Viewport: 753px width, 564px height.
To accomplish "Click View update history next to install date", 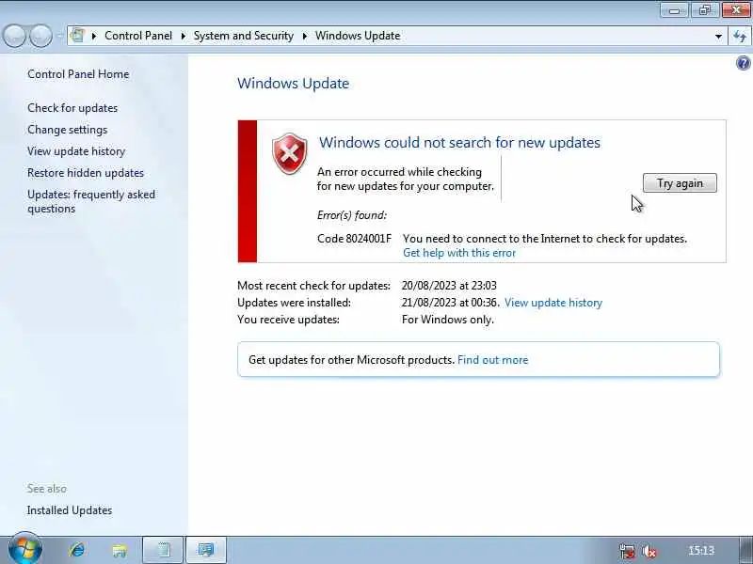I will [x=553, y=303].
